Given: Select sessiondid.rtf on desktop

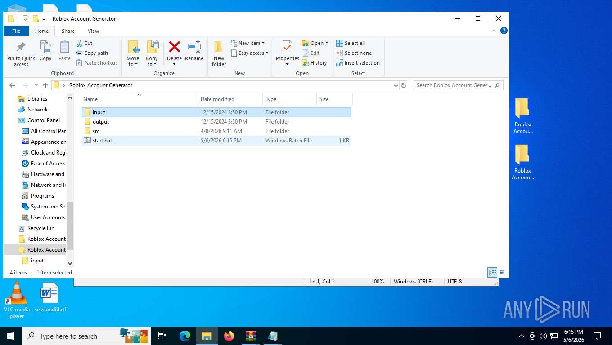Looking at the screenshot, I should tap(50, 297).
